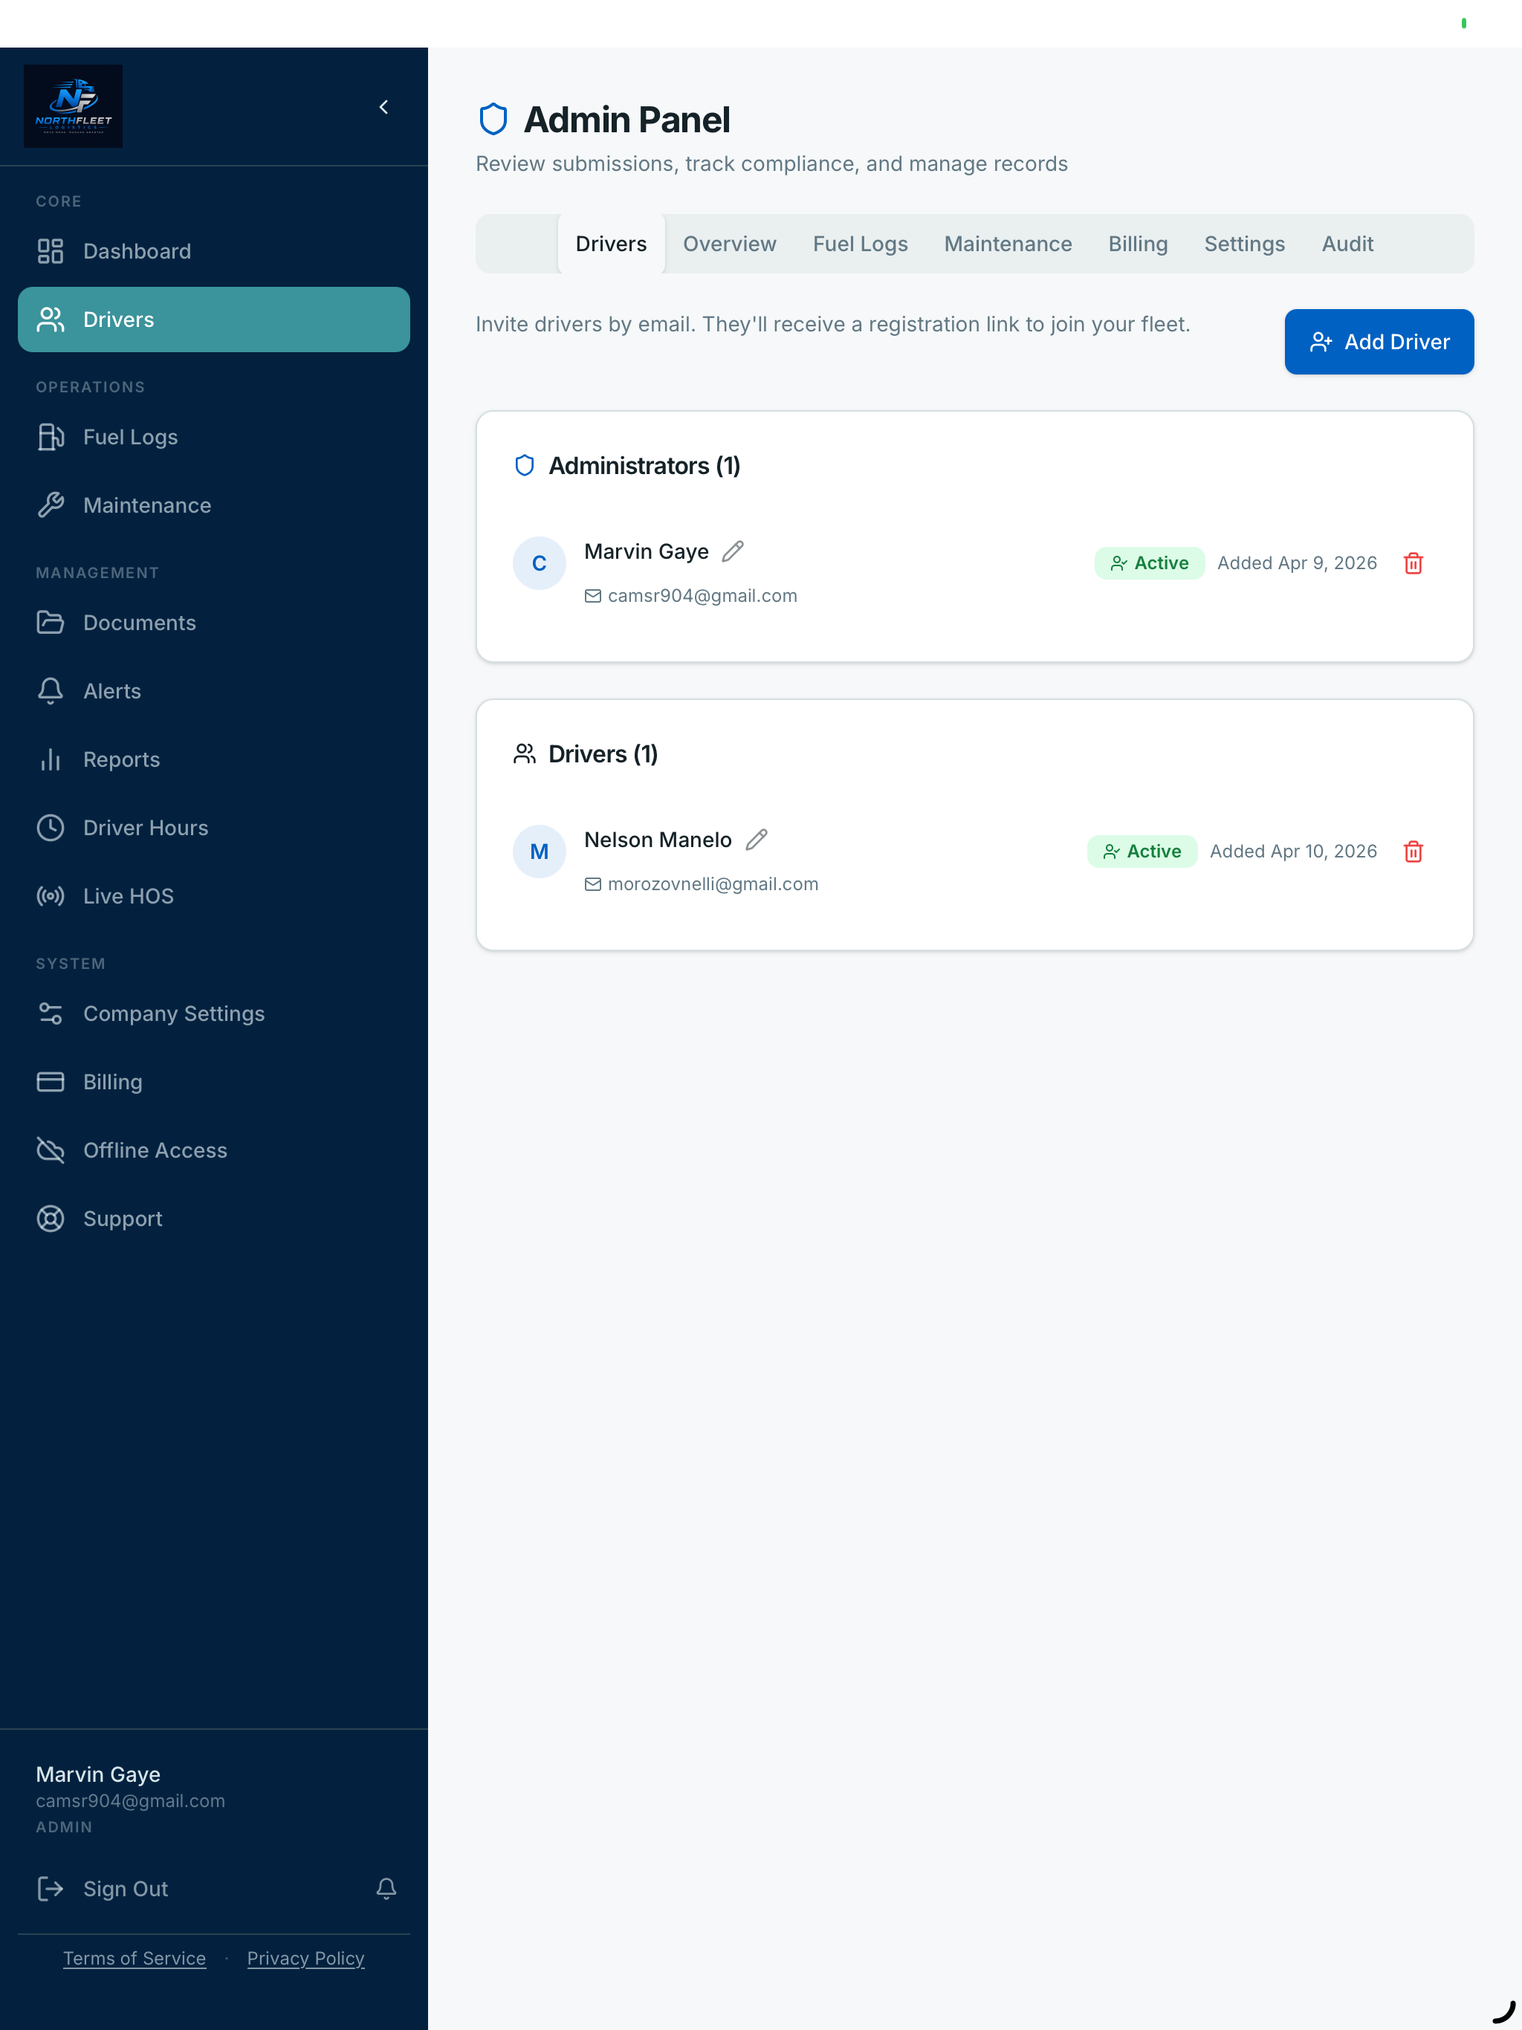
Task: Click the sliders icon for Company Settings
Action: [51, 1014]
